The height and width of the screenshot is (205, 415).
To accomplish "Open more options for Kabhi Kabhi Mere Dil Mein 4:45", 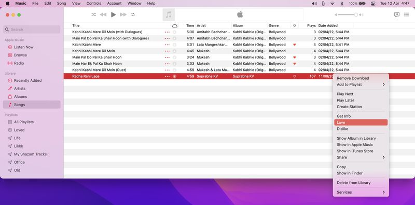I will point(167,51).
